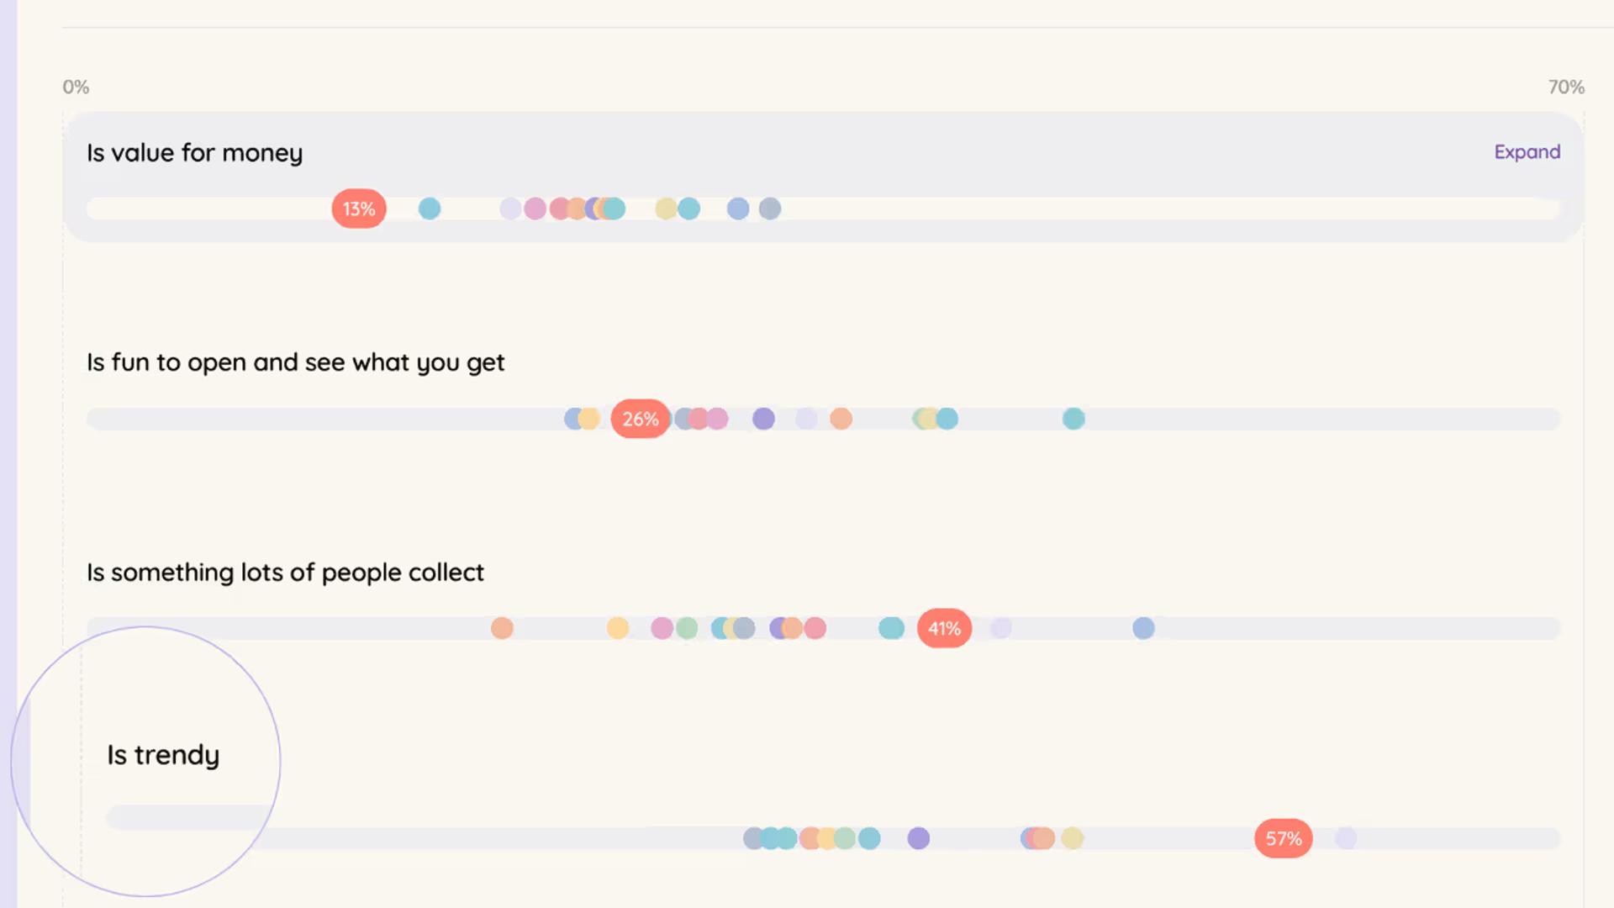1614x908 pixels.
Task: Click the Is value for money title
Action: click(x=194, y=153)
